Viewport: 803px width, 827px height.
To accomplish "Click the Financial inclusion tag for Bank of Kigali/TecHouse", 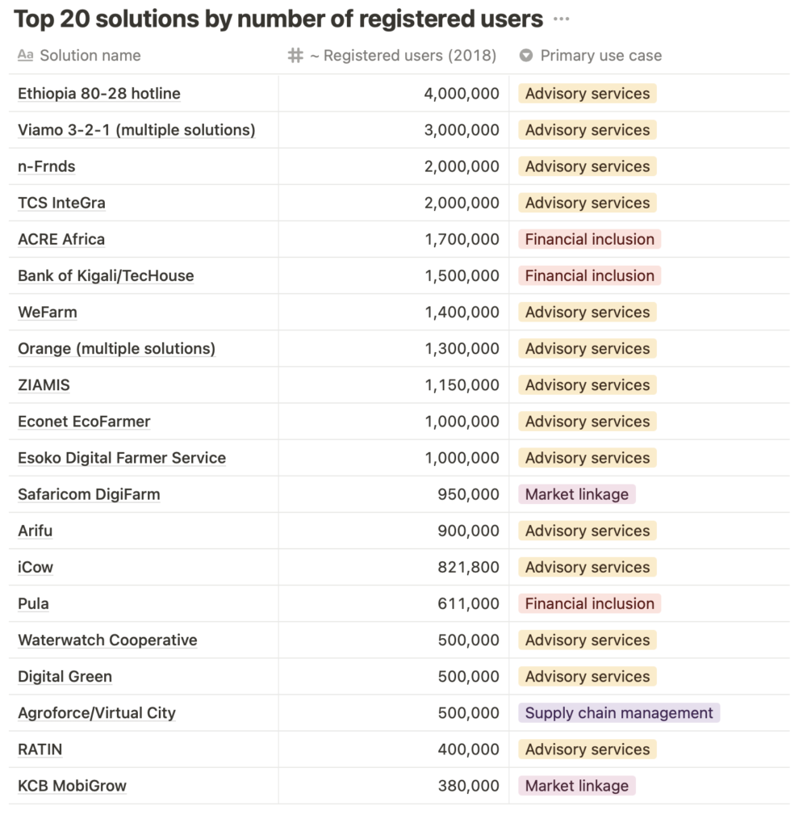I will [590, 275].
